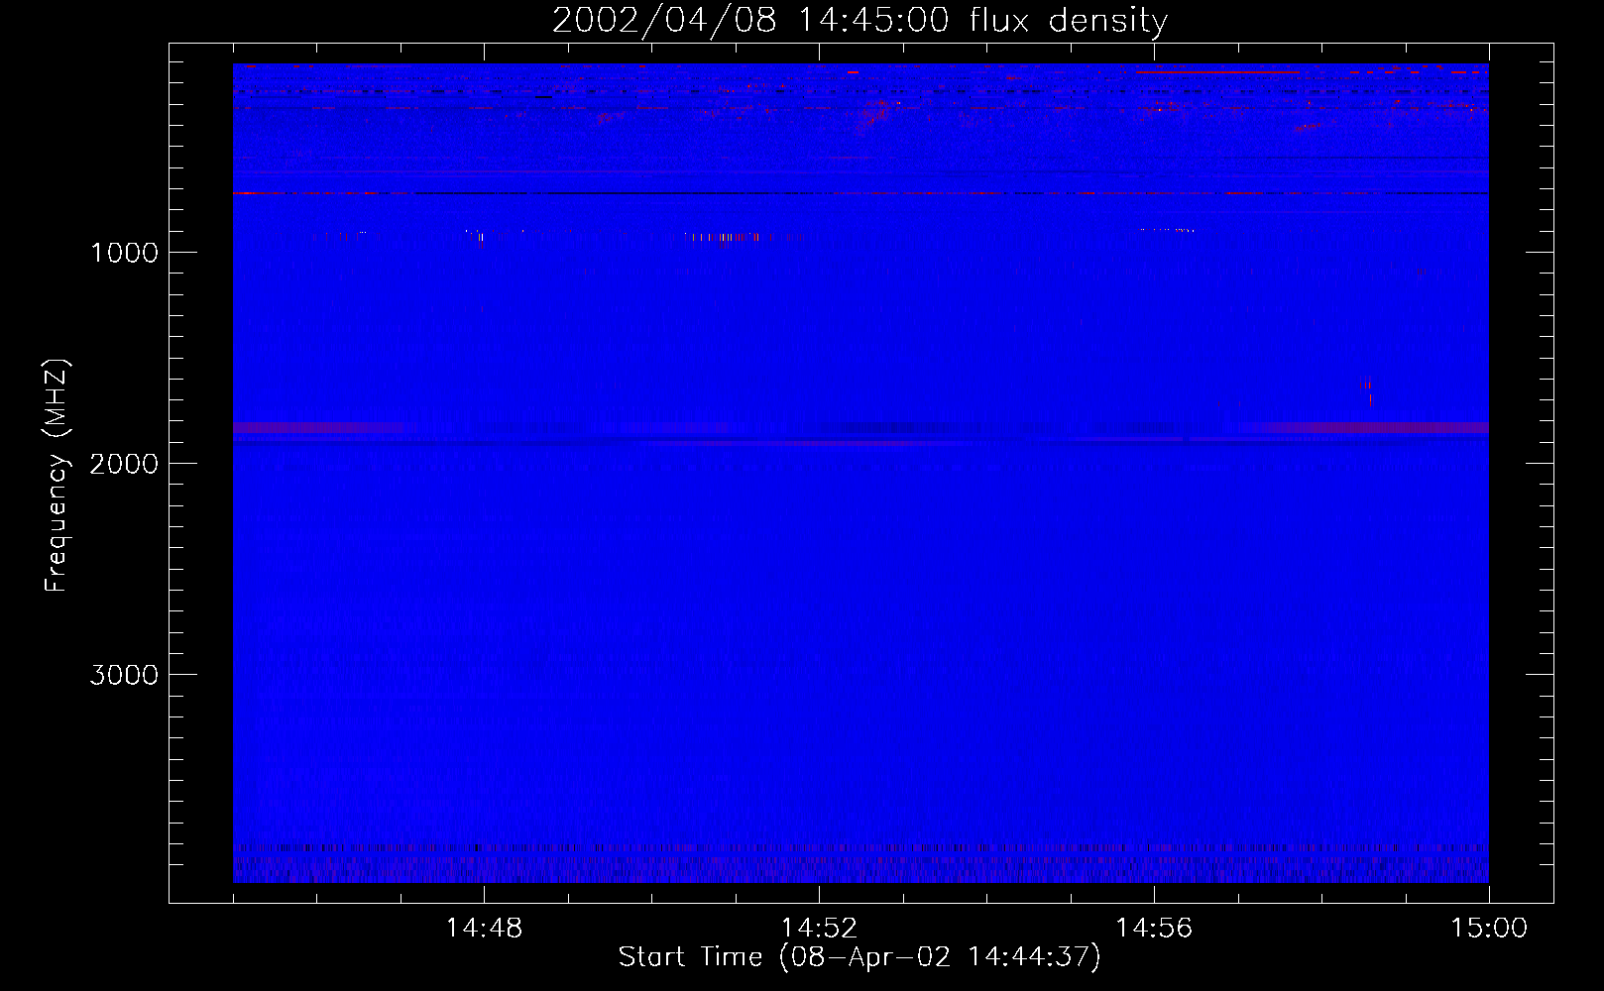Screen dimensions: 1604x991
Task: Select the 15:00 time tick label
Action: tap(1488, 929)
